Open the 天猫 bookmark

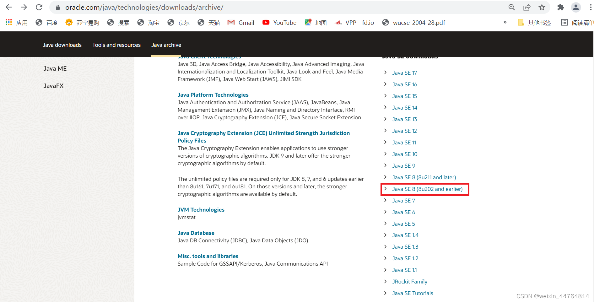[209, 23]
